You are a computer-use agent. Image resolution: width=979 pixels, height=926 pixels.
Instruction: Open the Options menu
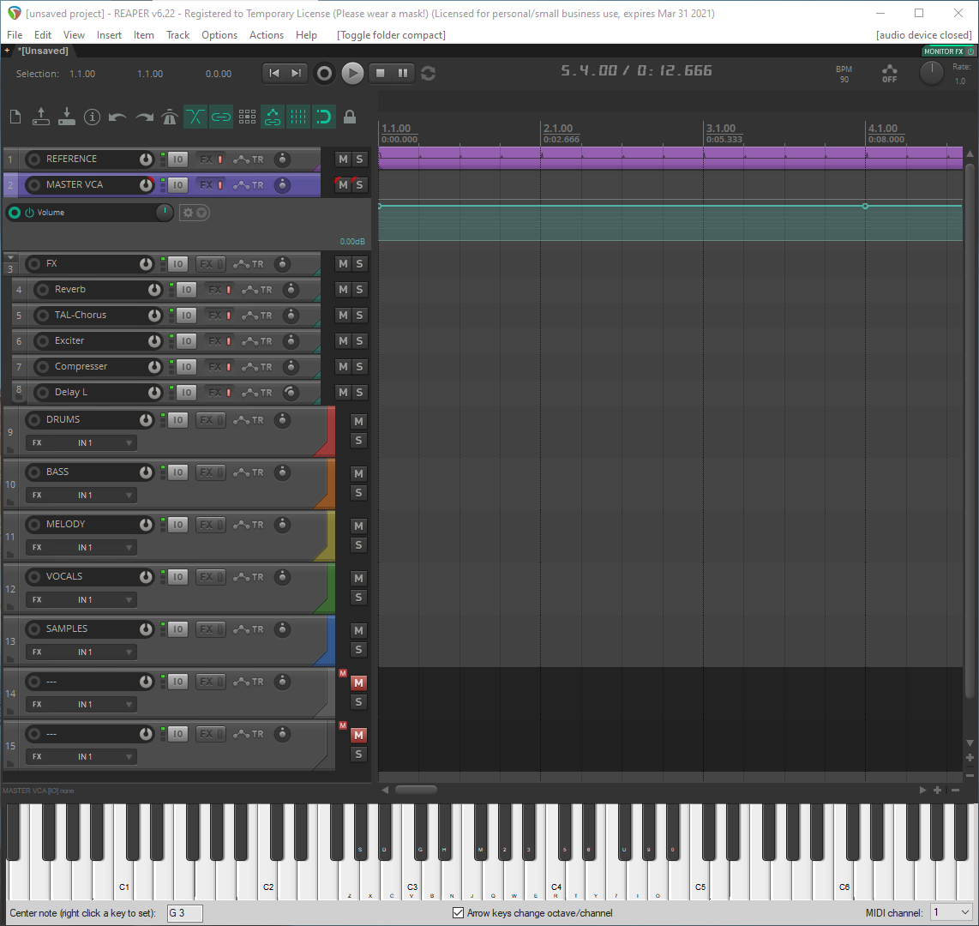pos(219,35)
